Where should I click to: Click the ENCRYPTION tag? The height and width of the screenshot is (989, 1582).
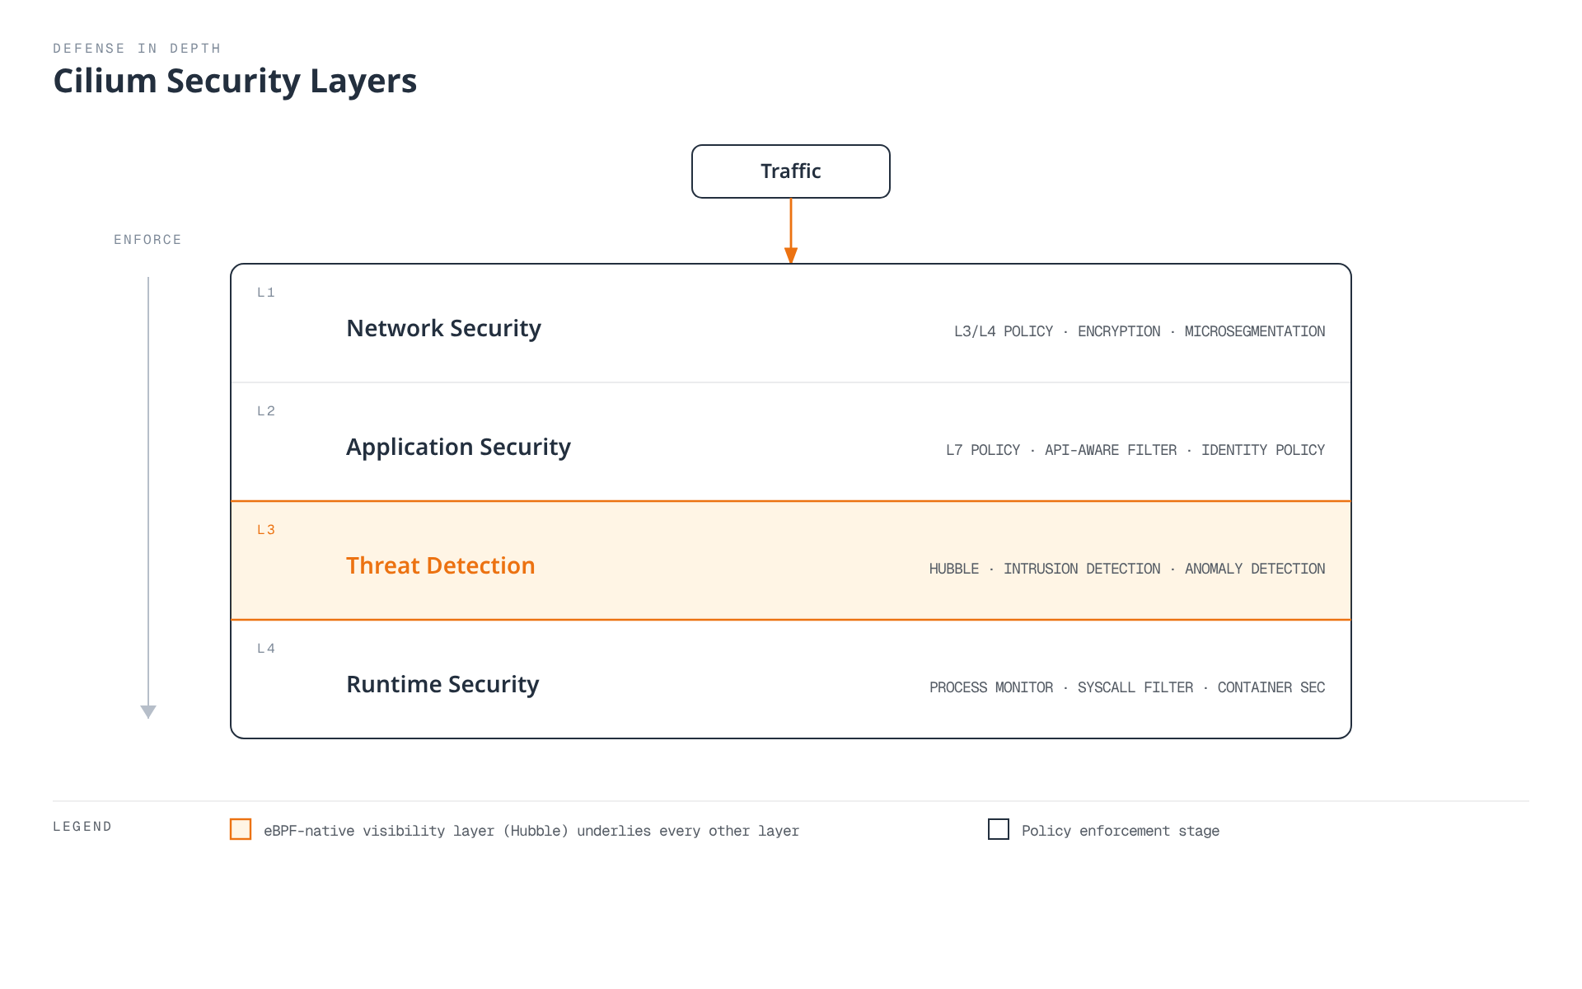1119,331
